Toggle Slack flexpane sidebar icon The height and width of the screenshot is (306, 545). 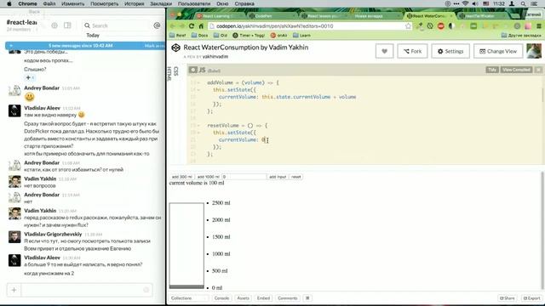(67, 25)
